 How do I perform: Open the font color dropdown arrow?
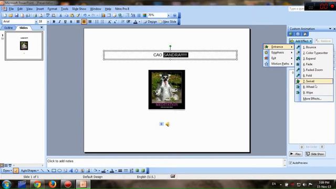pyautogui.click(x=139, y=22)
